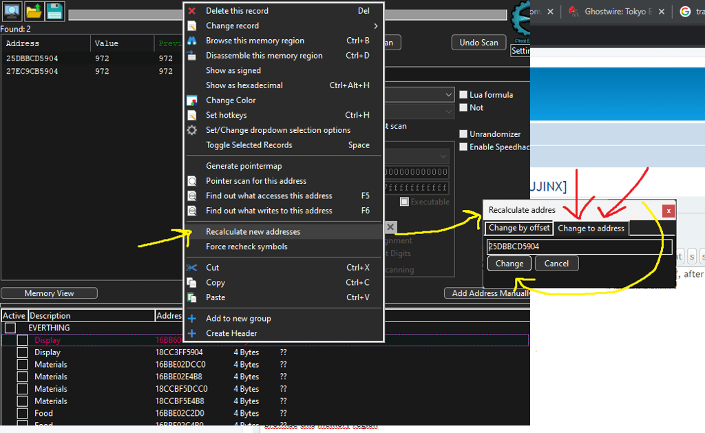
Task: Check Active box for Display 18CC3FF5904
Action: coord(22,352)
